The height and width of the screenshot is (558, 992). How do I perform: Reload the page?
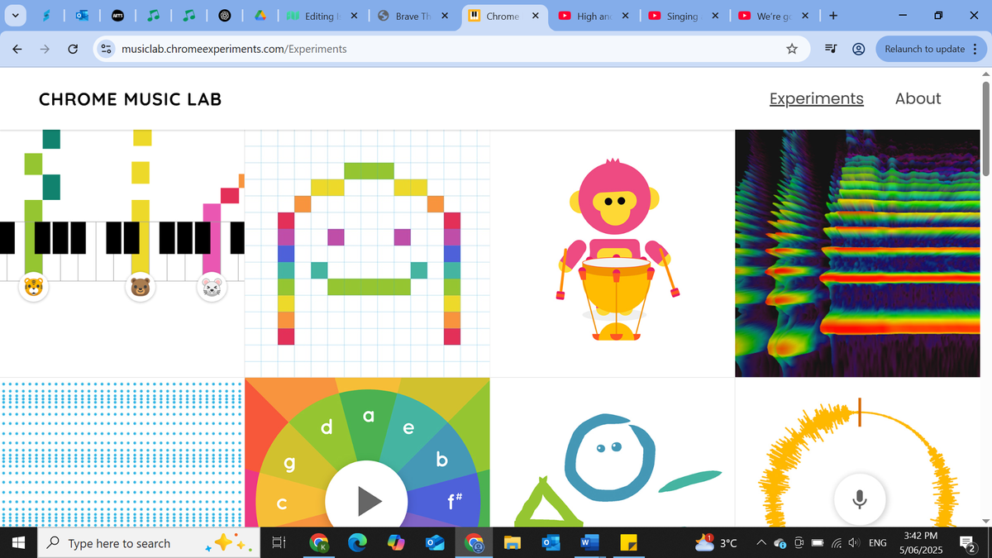click(x=72, y=49)
